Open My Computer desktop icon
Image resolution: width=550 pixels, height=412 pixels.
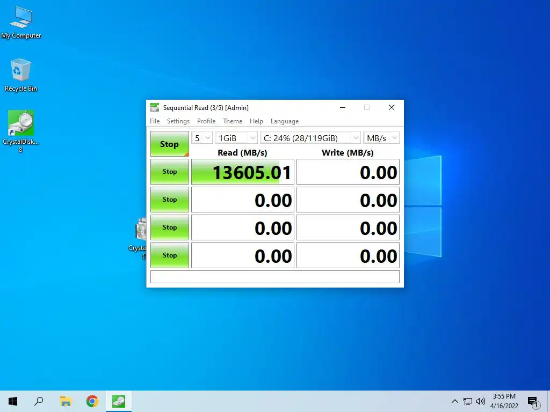(x=21, y=23)
